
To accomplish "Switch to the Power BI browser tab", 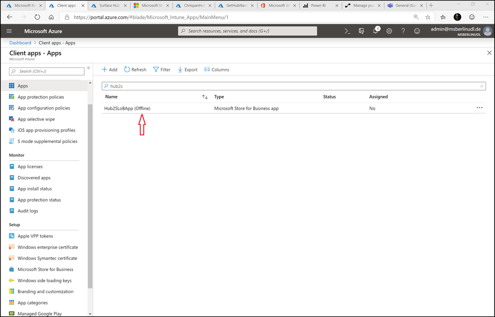I will pyautogui.click(x=321, y=5).
